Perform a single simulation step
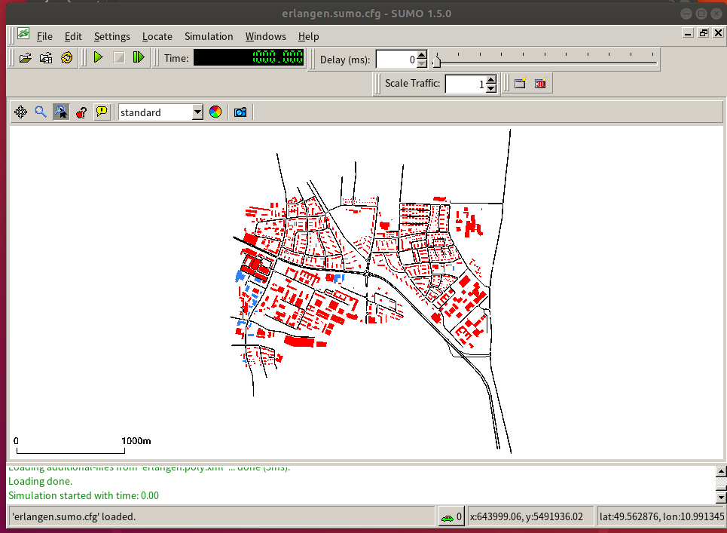Image resolution: width=727 pixels, height=533 pixels. click(139, 57)
